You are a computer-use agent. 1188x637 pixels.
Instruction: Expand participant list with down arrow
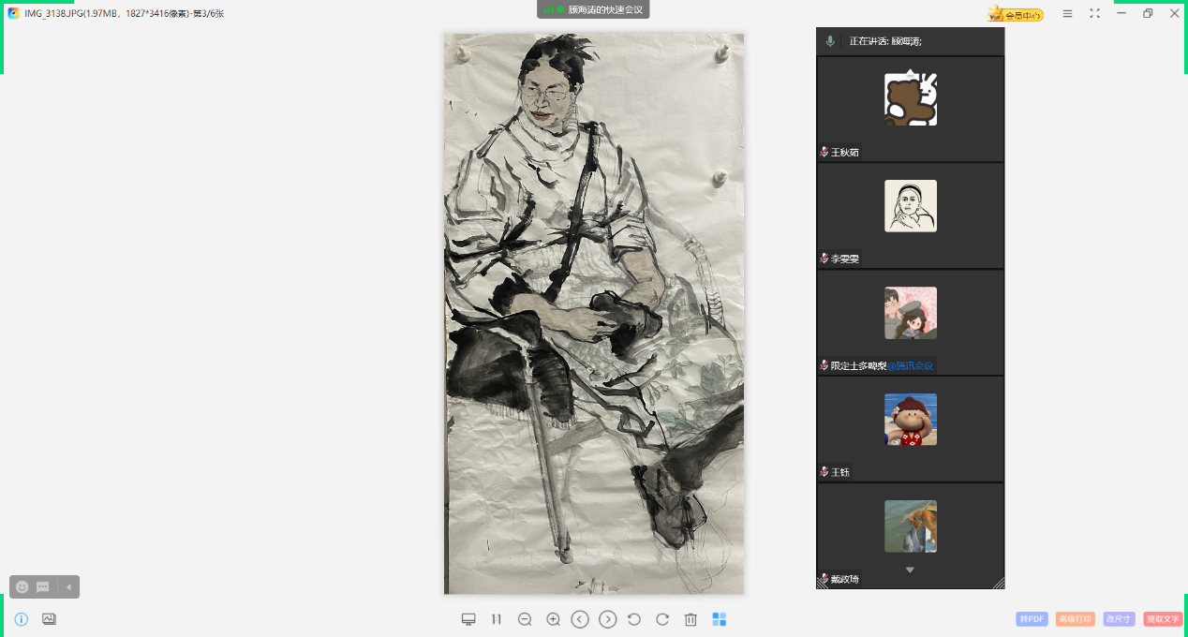click(909, 570)
